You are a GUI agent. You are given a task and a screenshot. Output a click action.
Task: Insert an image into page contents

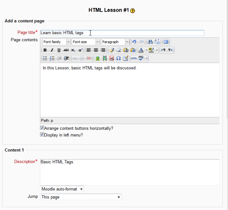[98, 58]
